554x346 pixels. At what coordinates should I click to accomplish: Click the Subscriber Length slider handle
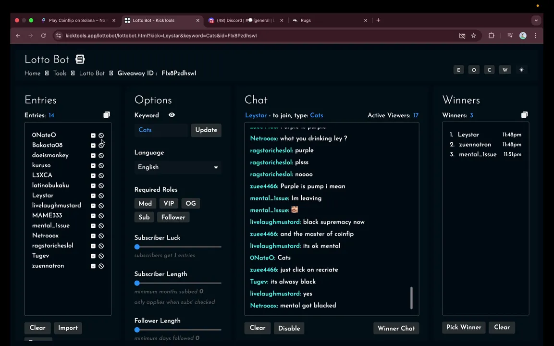click(x=137, y=284)
